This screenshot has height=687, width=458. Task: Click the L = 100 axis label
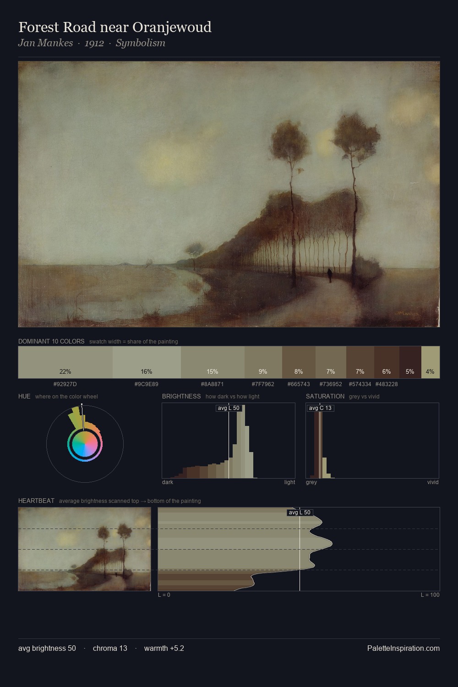430,595
